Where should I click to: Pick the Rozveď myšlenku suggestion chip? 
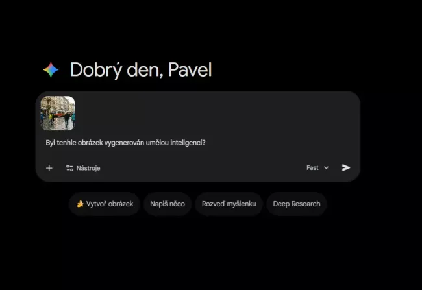click(229, 204)
